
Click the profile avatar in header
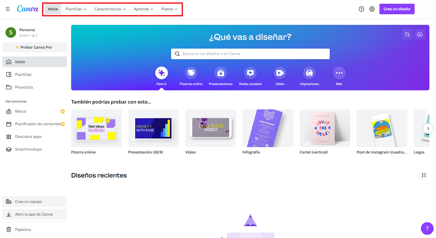(x=425, y=9)
